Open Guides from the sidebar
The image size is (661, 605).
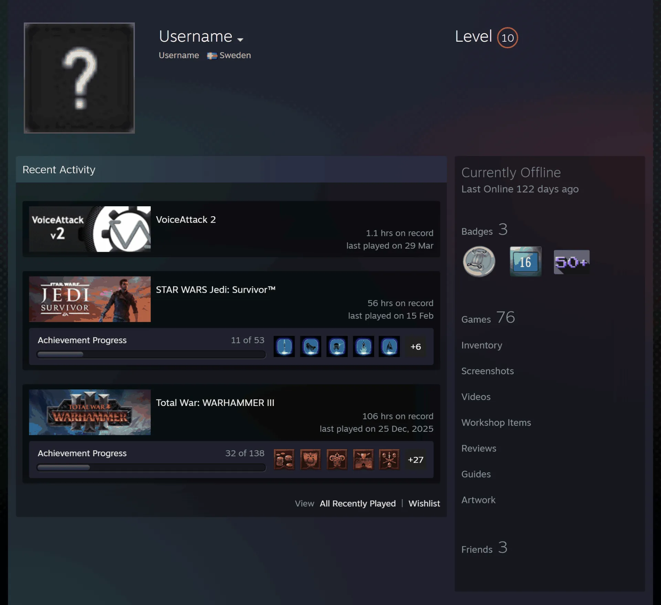476,474
